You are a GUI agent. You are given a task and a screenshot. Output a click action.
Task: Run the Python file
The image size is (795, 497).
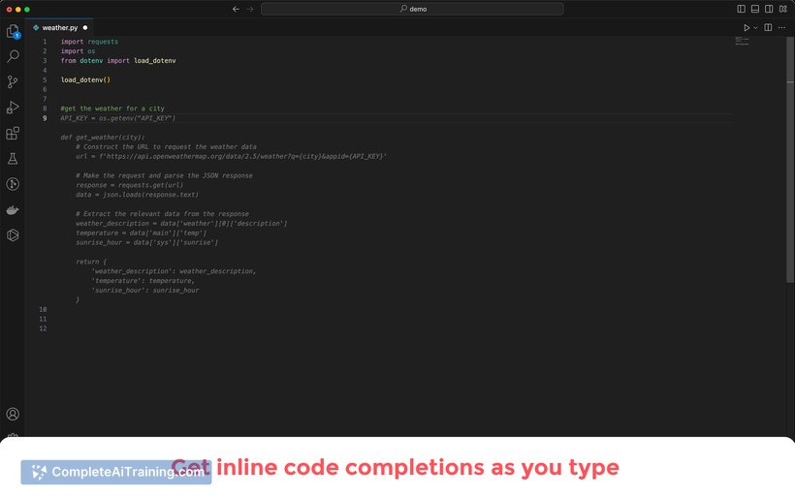click(x=747, y=28)
